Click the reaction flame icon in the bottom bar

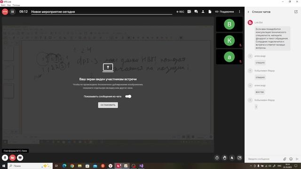tap(232, 158)
